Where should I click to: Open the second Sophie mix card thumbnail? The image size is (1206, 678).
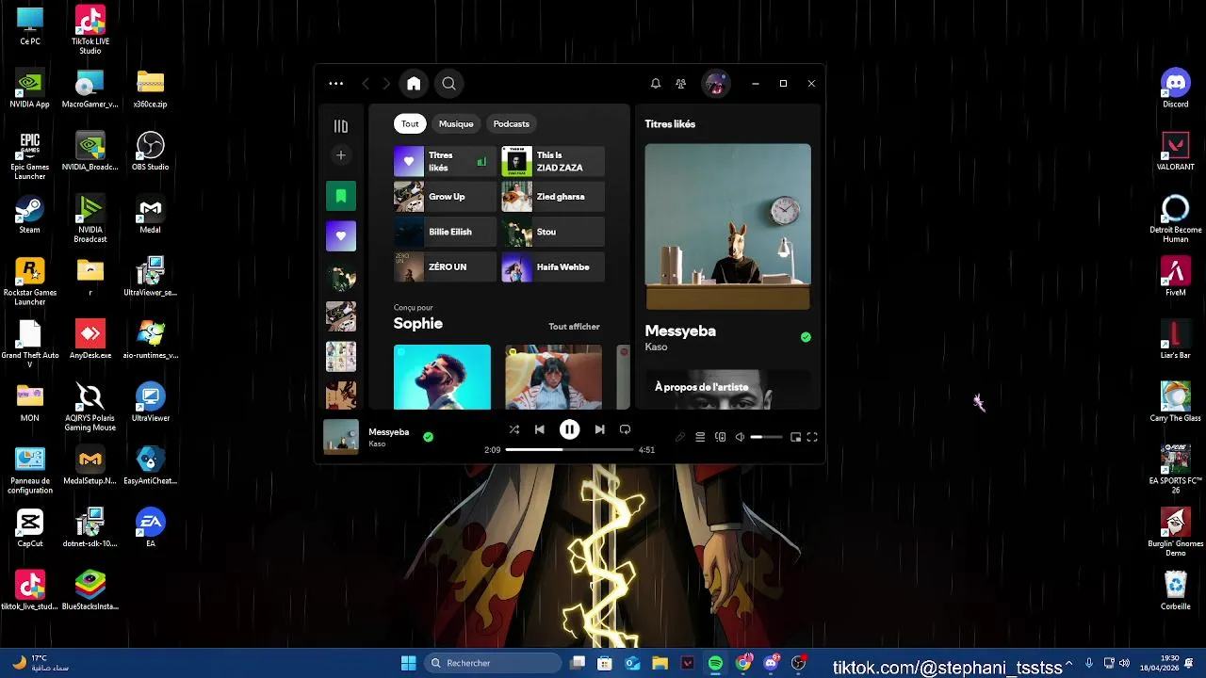(553, 378)
